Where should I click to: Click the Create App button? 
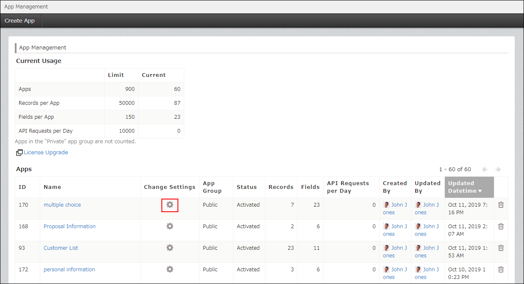[20, 20]
